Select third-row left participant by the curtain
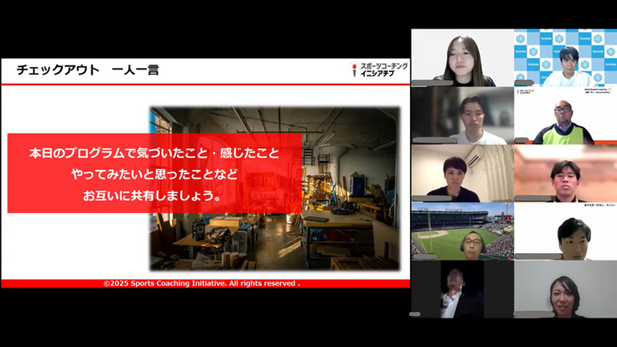Screen dimensions: 617x347 (462, 173)
